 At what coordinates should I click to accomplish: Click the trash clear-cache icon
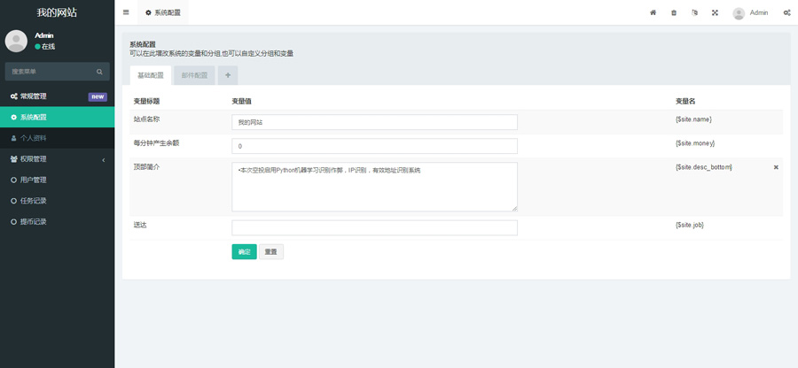pyautogui.click(x=674, y=12)
